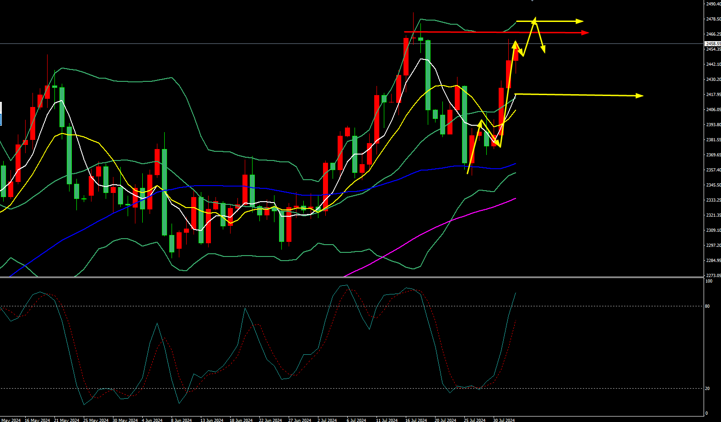Click the highlighted current price label 2458.55

[713, 44]
